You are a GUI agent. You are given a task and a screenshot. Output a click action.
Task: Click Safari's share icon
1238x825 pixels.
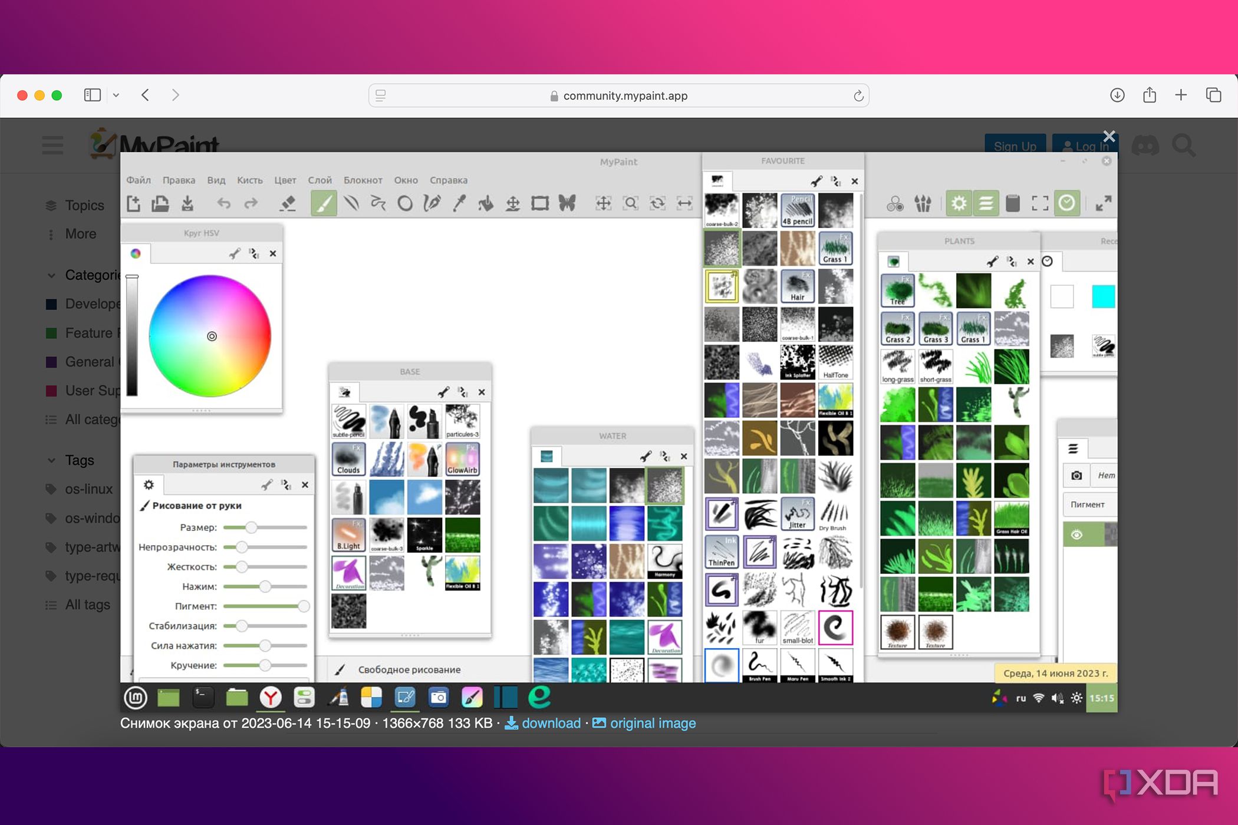(1149, 95)
